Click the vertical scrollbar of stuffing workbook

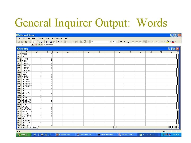178,89
